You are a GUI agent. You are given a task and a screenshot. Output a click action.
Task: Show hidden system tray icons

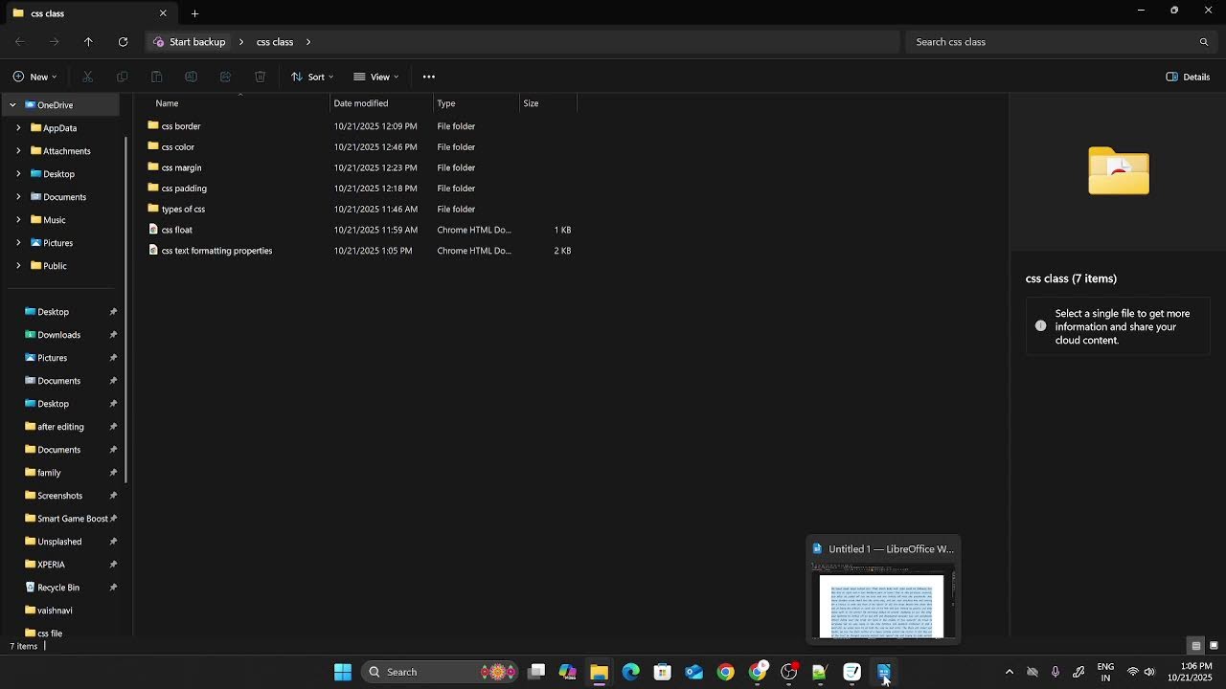coord(1009,672)
